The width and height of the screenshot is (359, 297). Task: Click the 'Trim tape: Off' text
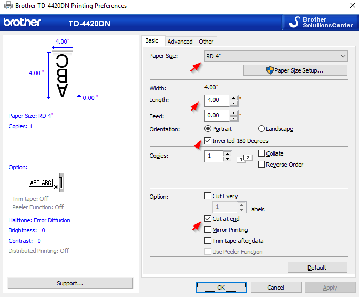(x=30, y=199)
